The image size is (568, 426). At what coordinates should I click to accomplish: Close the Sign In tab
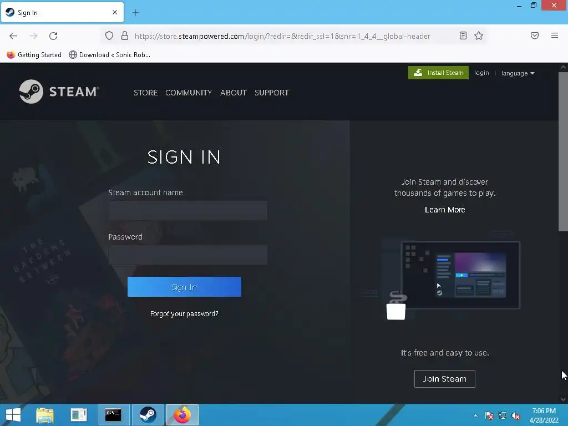[x=115, y=12]
